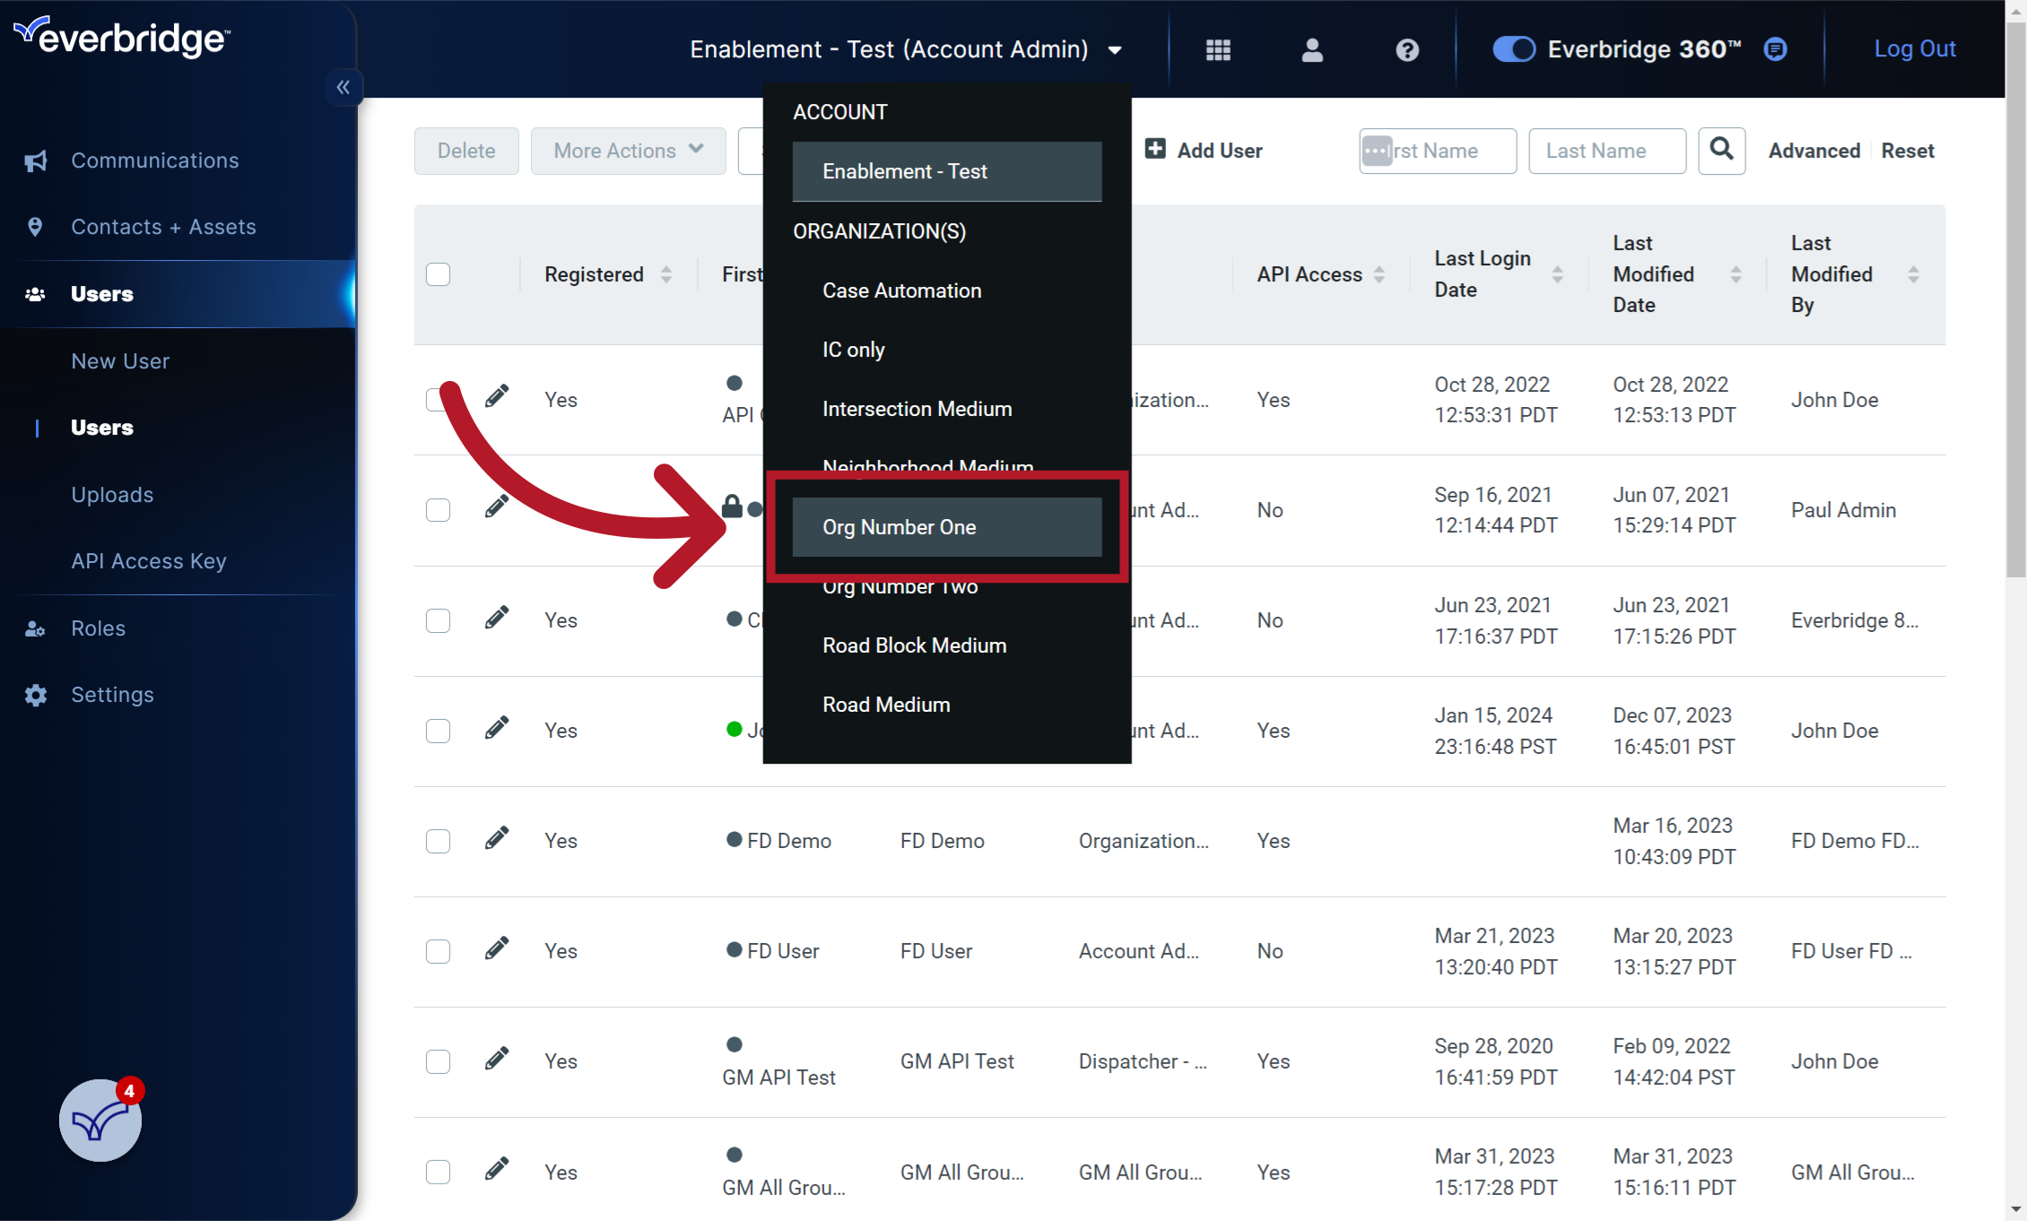Sort by Last Login Date column

coord(1558,274)
